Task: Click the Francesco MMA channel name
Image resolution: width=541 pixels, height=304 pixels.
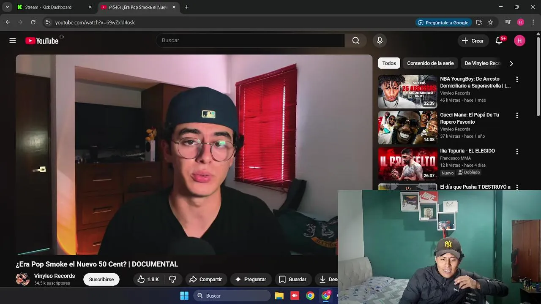Action: [455, 158]
